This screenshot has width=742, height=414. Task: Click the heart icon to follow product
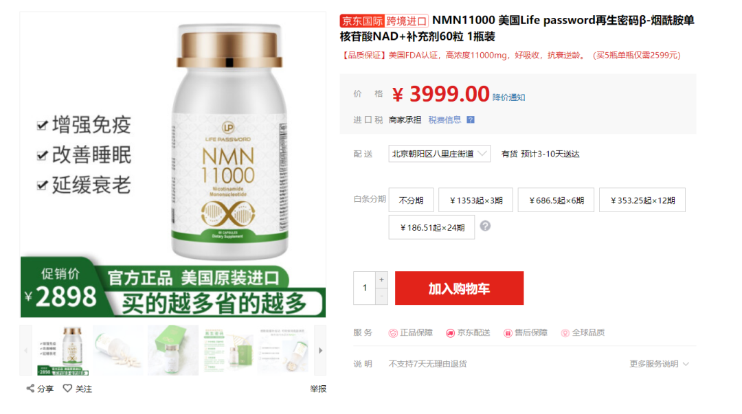(x=67, y=388)
